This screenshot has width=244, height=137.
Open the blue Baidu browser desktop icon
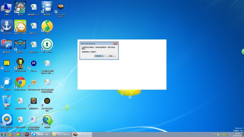coord(7,83)
